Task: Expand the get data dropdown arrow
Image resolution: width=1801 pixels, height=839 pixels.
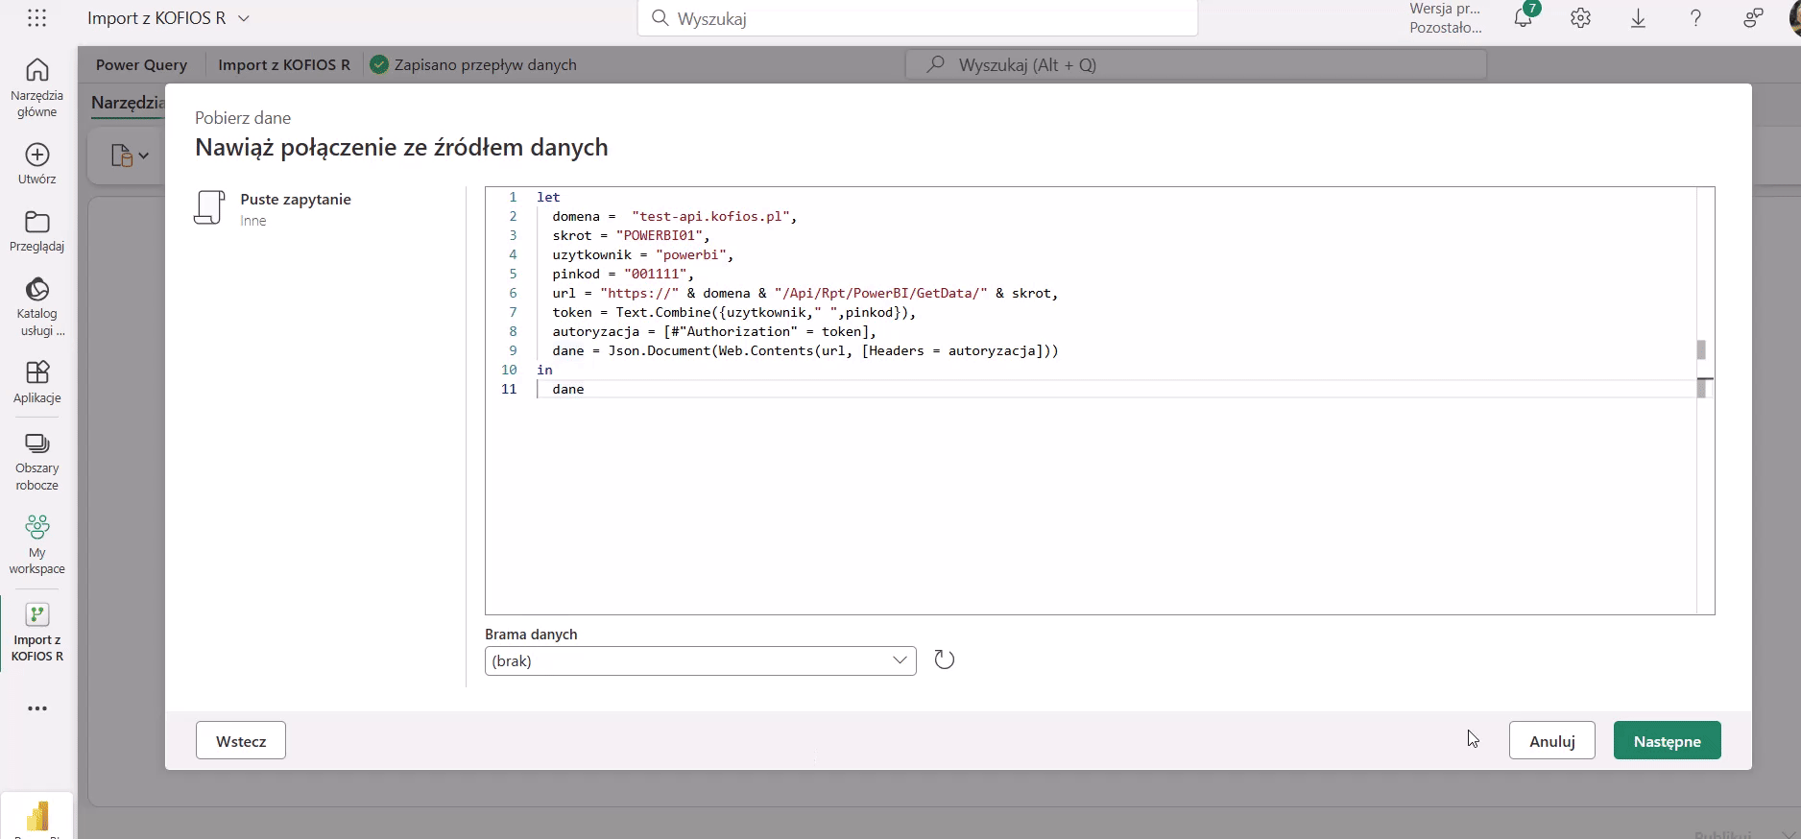Action: coord(144,155)
